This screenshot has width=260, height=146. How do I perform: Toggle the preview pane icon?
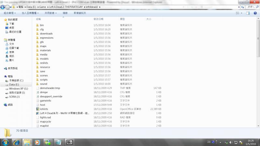248,13
